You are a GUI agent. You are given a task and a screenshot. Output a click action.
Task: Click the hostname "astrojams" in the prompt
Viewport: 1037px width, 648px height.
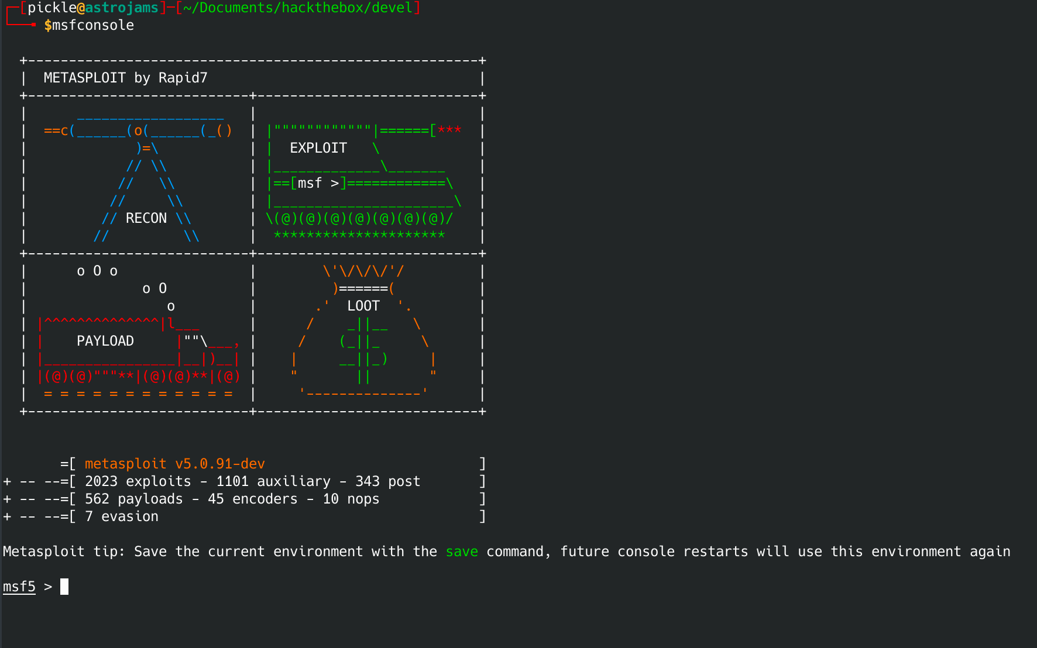pyautogui.click(x=122, y=8)
